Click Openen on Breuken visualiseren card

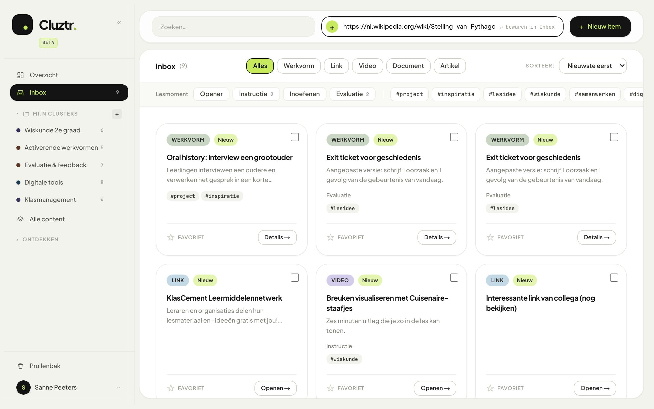(435, 388)
